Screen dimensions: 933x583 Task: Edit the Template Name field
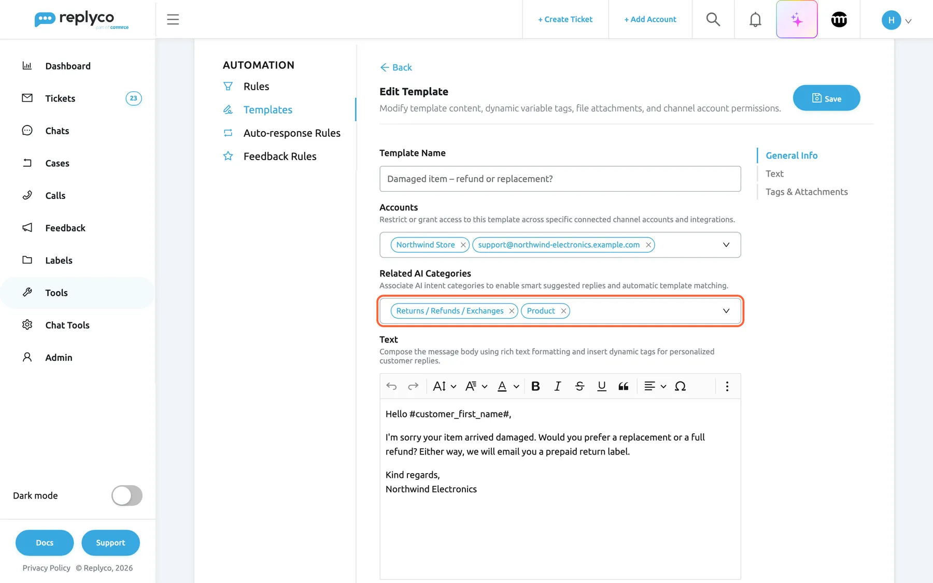pos(560,179)
